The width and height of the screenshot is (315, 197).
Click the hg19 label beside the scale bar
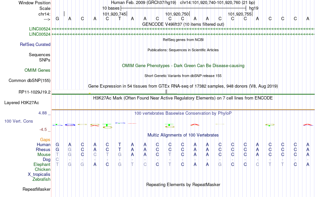[254, 8]
